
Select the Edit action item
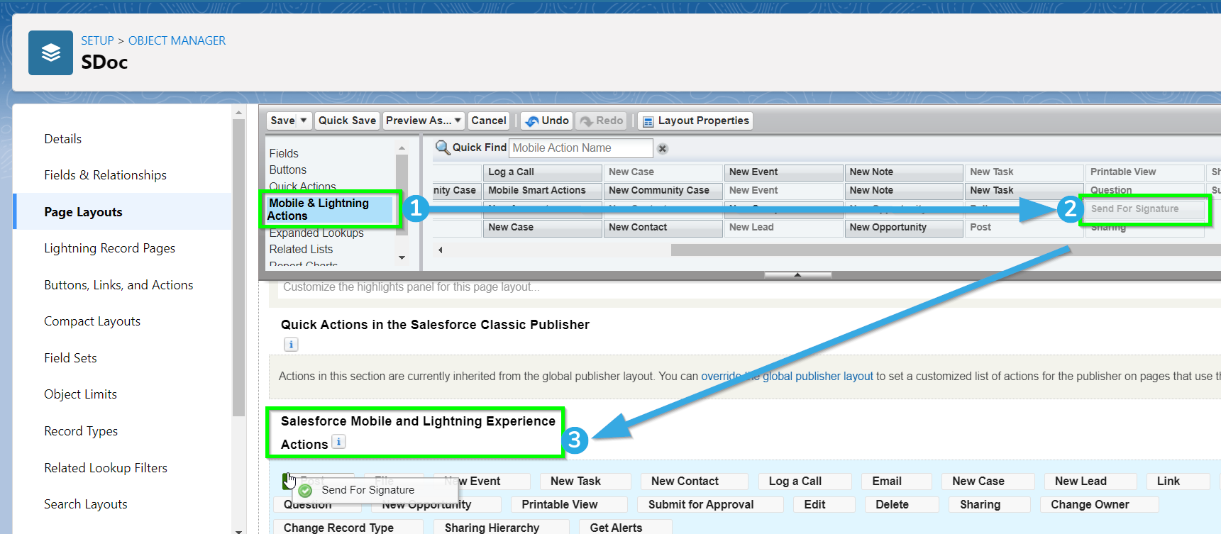tap(824, 504)
